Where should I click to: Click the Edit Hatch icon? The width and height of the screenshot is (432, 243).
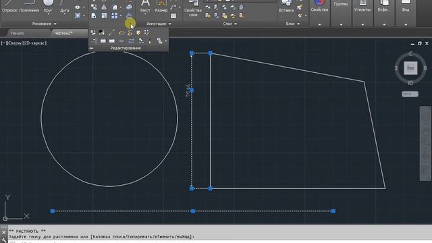(138, 32)
